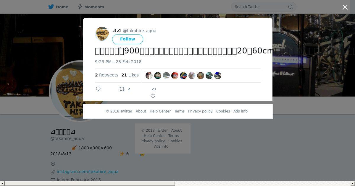Close the tweet overlay with X

345,7
